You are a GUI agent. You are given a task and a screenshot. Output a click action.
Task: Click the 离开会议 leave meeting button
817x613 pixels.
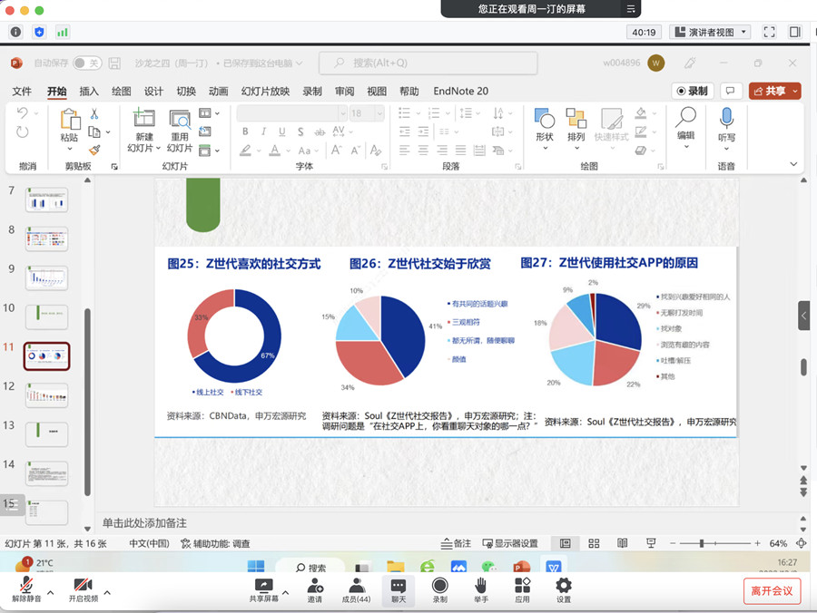click(772, 591)
